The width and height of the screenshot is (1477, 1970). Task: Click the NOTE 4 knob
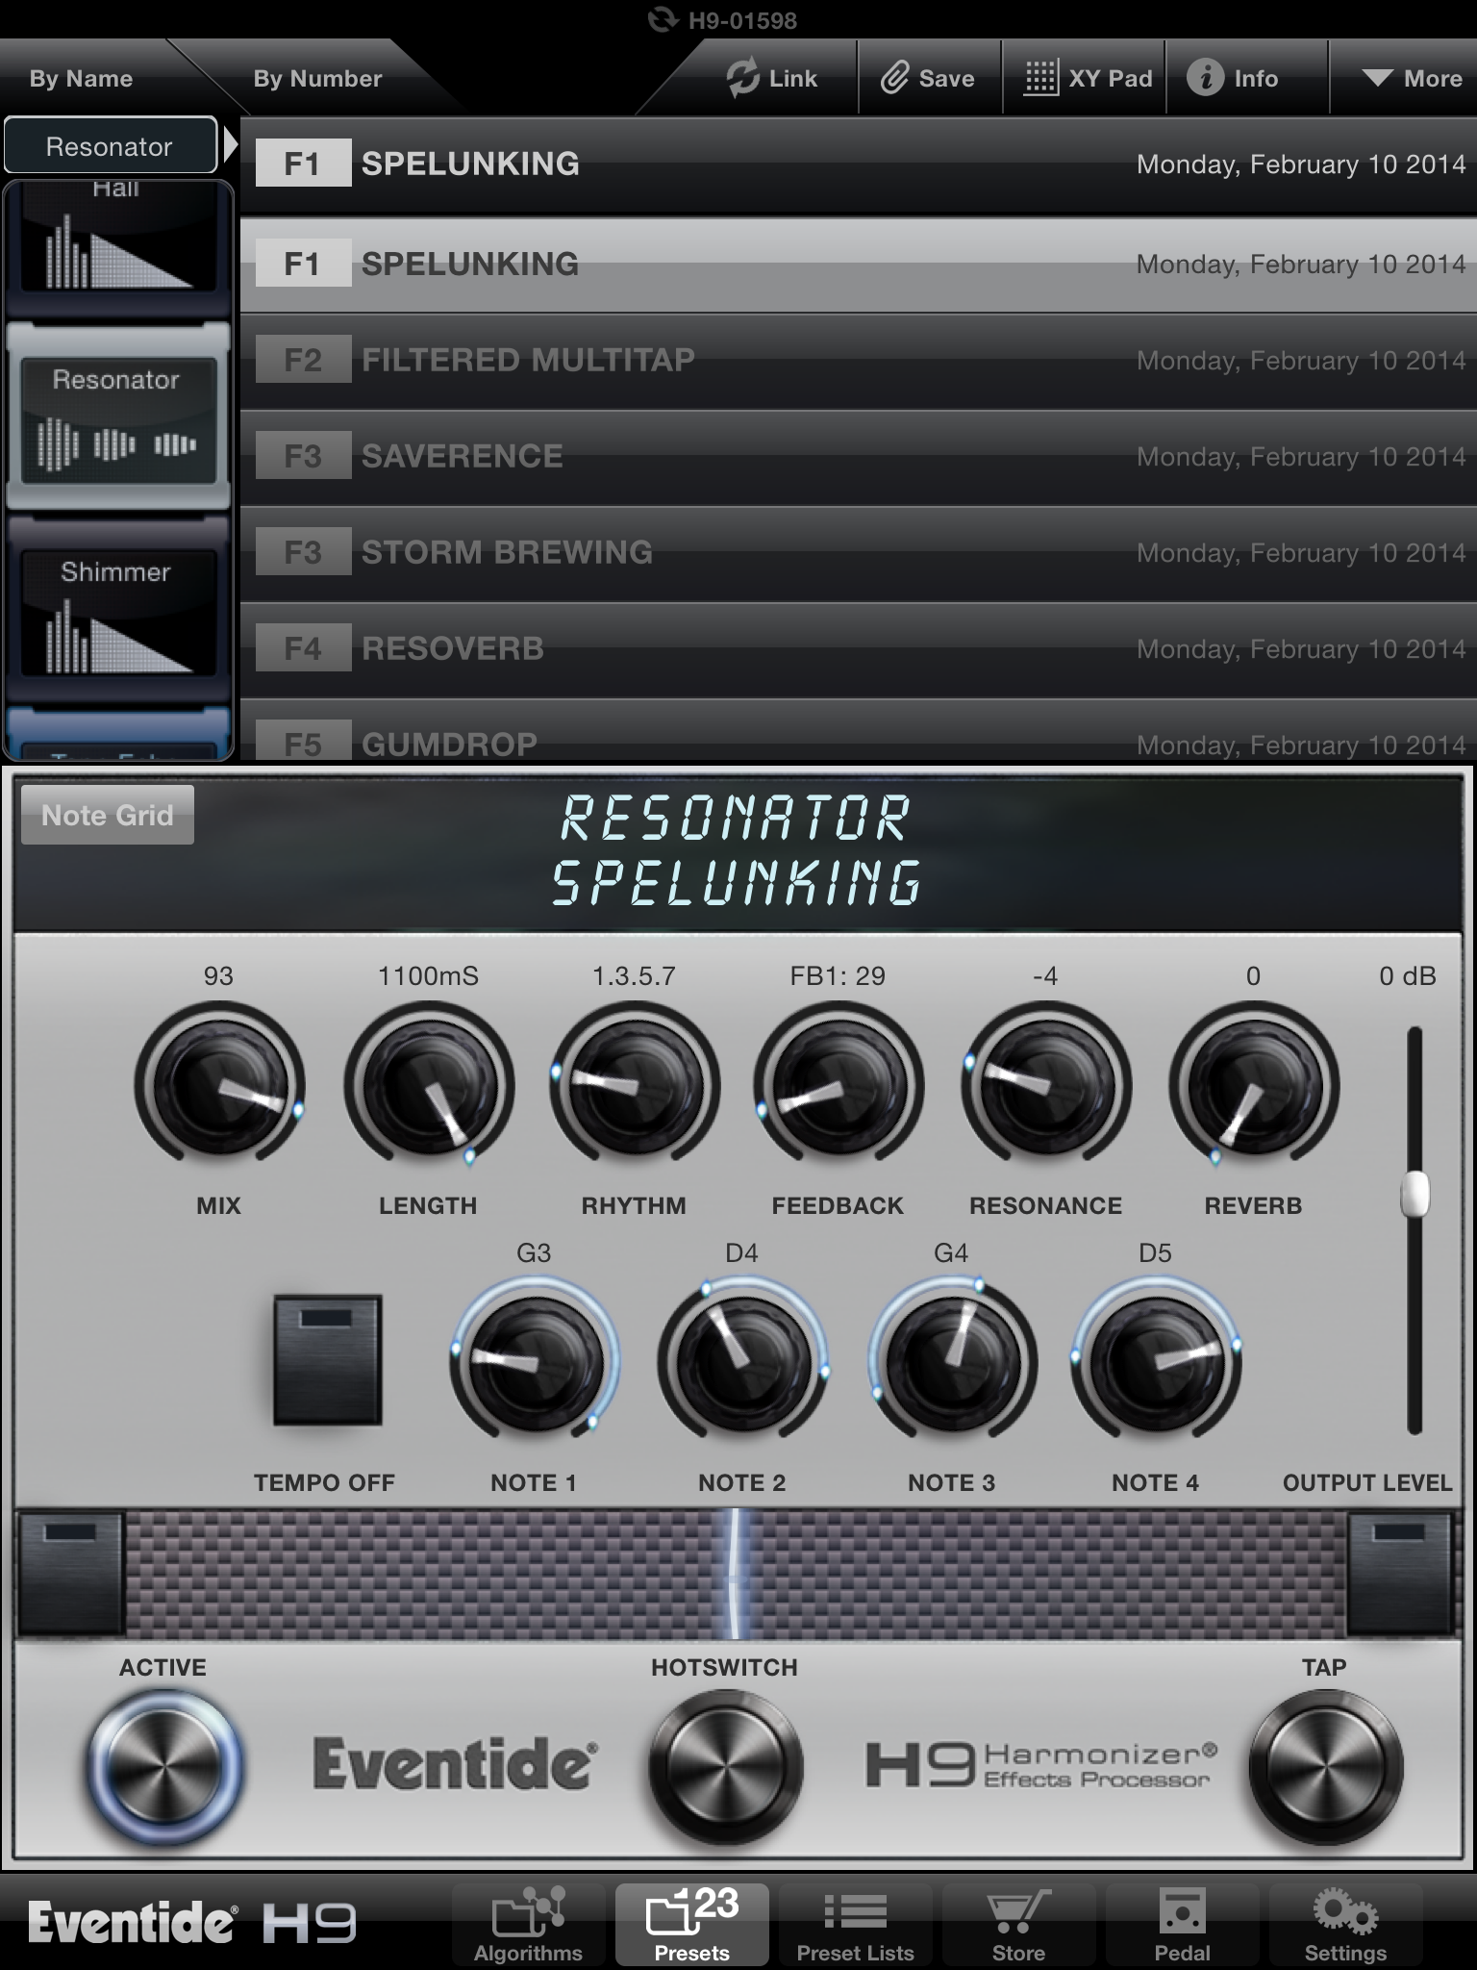click(1156, 1361)
